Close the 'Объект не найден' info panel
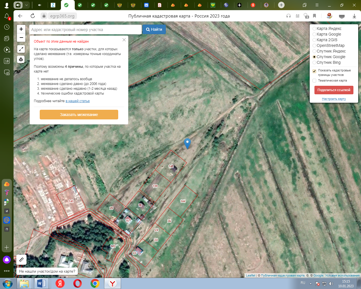 [124, 40]
